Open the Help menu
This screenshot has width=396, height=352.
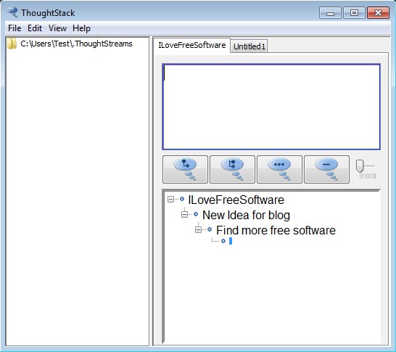click(x=81, y=28)
